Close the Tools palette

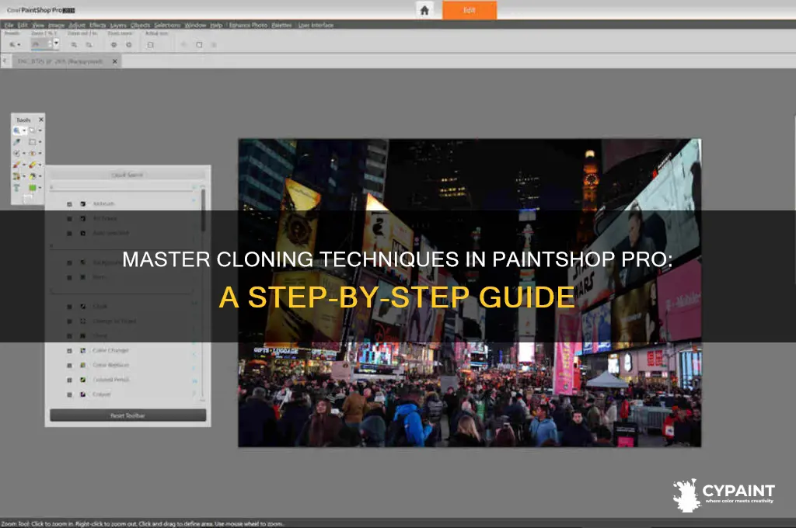pos(41,120)
